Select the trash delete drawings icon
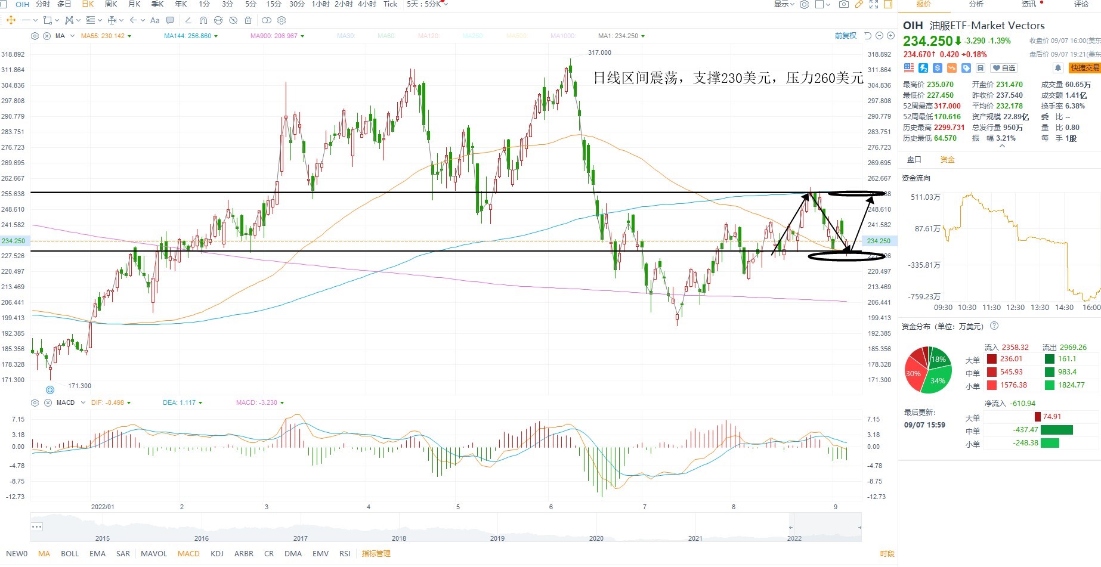The image size is (1101, 567). click(x=248, y=20)
